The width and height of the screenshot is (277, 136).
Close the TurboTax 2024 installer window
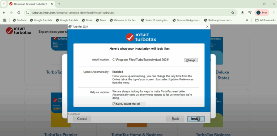pos(207,27)
